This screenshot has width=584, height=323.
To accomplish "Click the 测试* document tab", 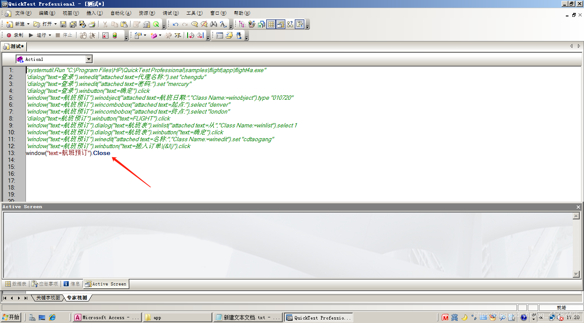I will [x=14, y=46].
